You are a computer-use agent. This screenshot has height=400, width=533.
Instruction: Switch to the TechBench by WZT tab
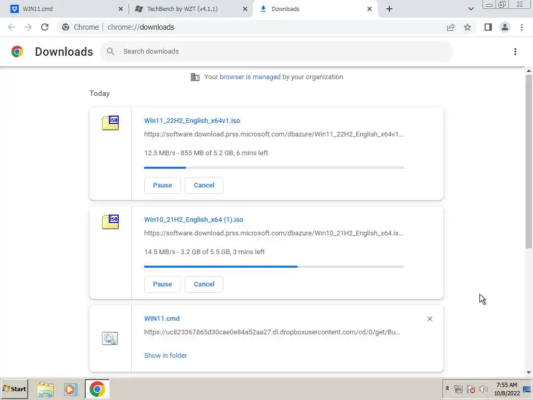click(x=191, y=9)
